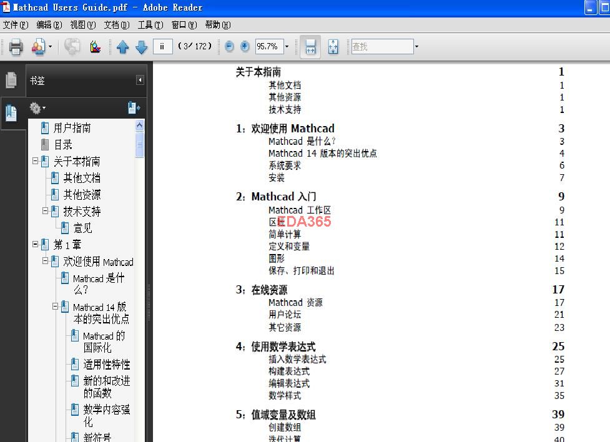The height and width of the screenshot is (442, 610).
Task: Click the 3: 在线资源 contents heading
Action: point(262,290)
